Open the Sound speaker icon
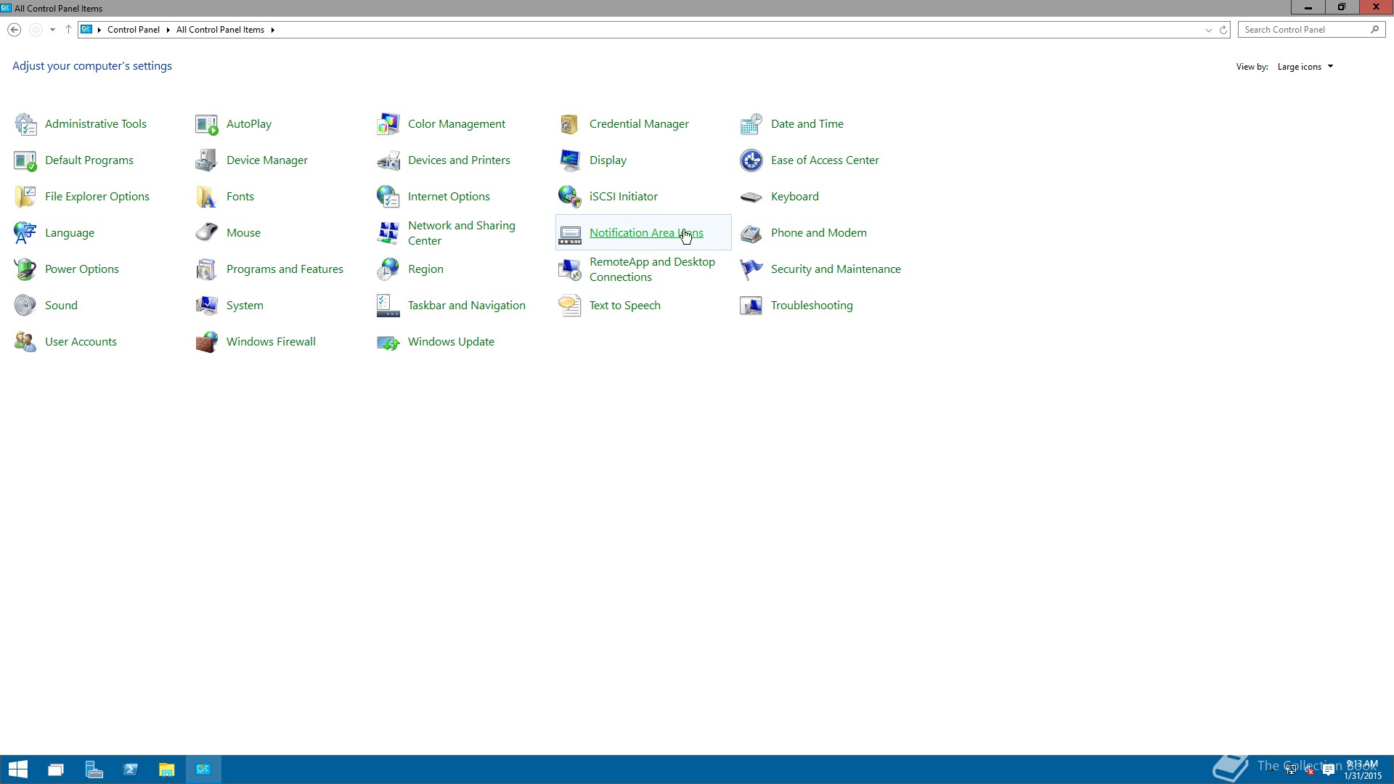This screenshot has width=1394, height=784. [x=25, y=306]
